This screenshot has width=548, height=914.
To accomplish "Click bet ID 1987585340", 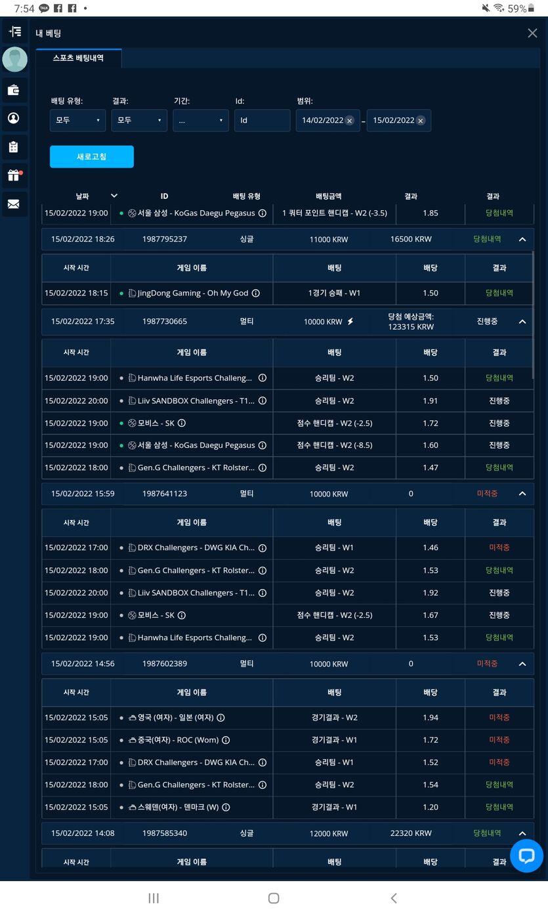I will 164,833.
